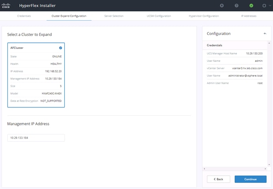Open the Hypervisor Configuration tab
Screen dimensions: 273x189
click(x=204, y=16)
